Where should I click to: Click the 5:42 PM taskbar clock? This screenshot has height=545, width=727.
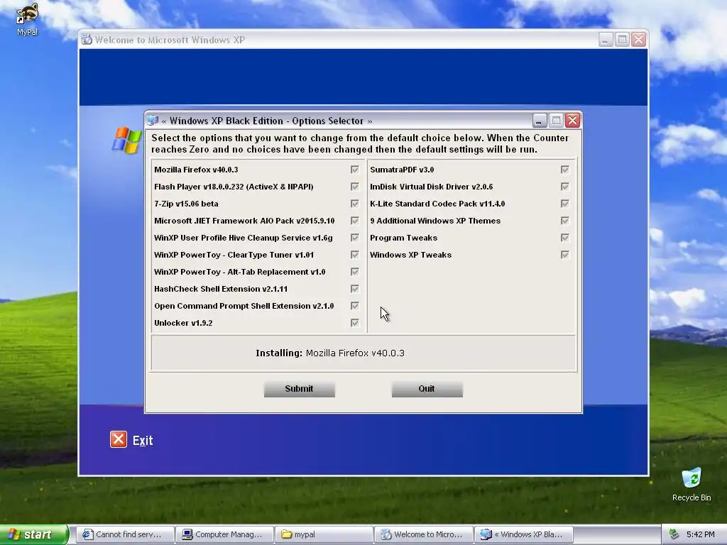coord(700,534)
